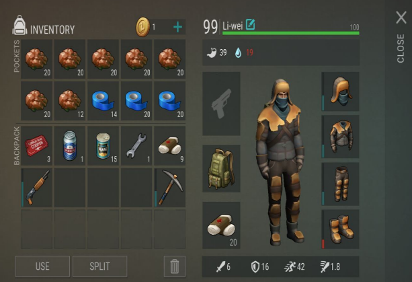412x282 pixels.
Task: Click the trash can delete button
Action: pyautogui.click(x=175, y=267)
